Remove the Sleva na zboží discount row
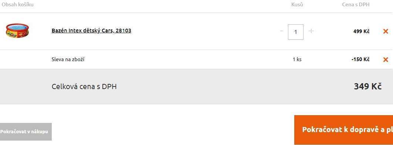This screenshot has width=393, height=145. pyautogui.click(x=386, y=59)
